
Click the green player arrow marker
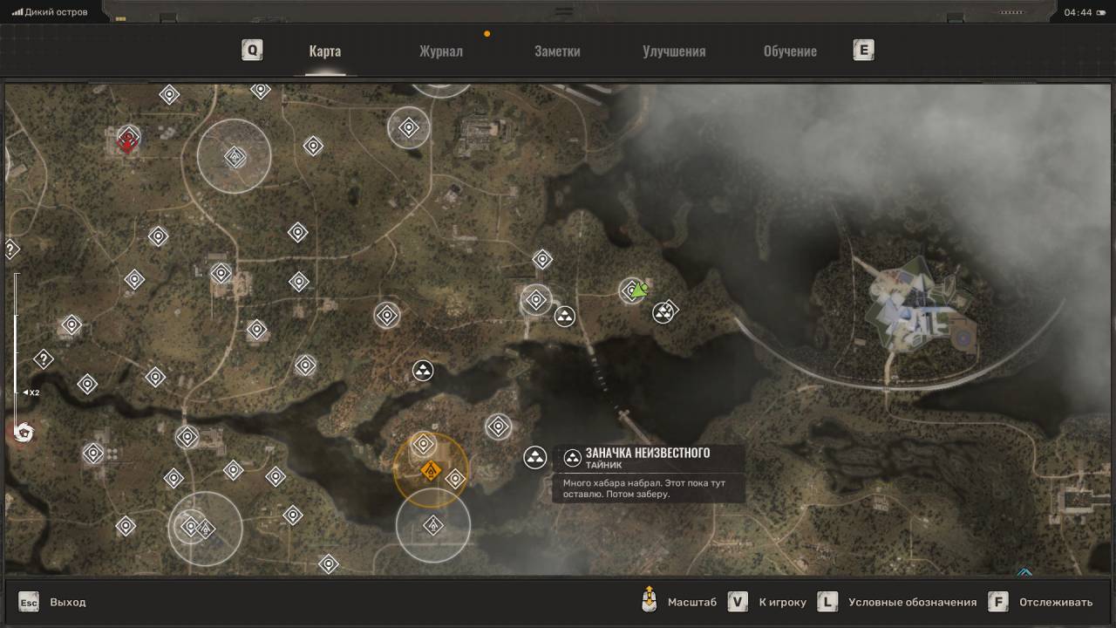click(x=641, y=290)
